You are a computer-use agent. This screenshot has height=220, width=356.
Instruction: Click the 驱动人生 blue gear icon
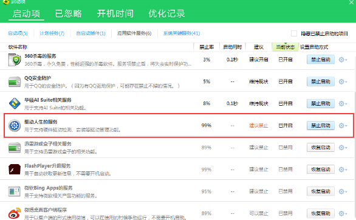[x=15, y=126]
